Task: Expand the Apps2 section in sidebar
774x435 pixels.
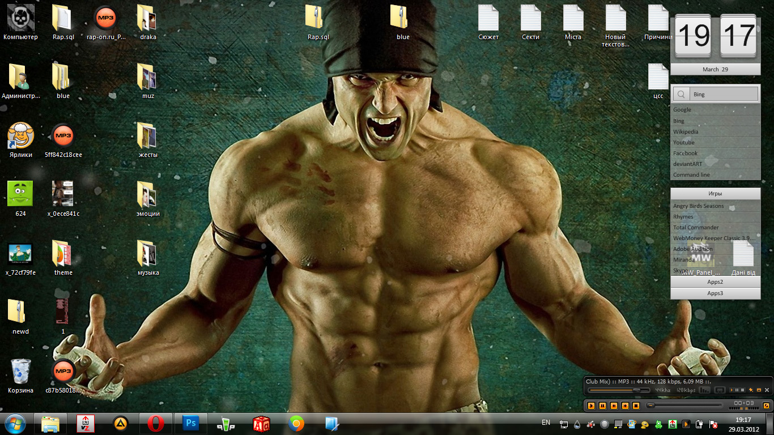Action: click(x=715, y=282)
